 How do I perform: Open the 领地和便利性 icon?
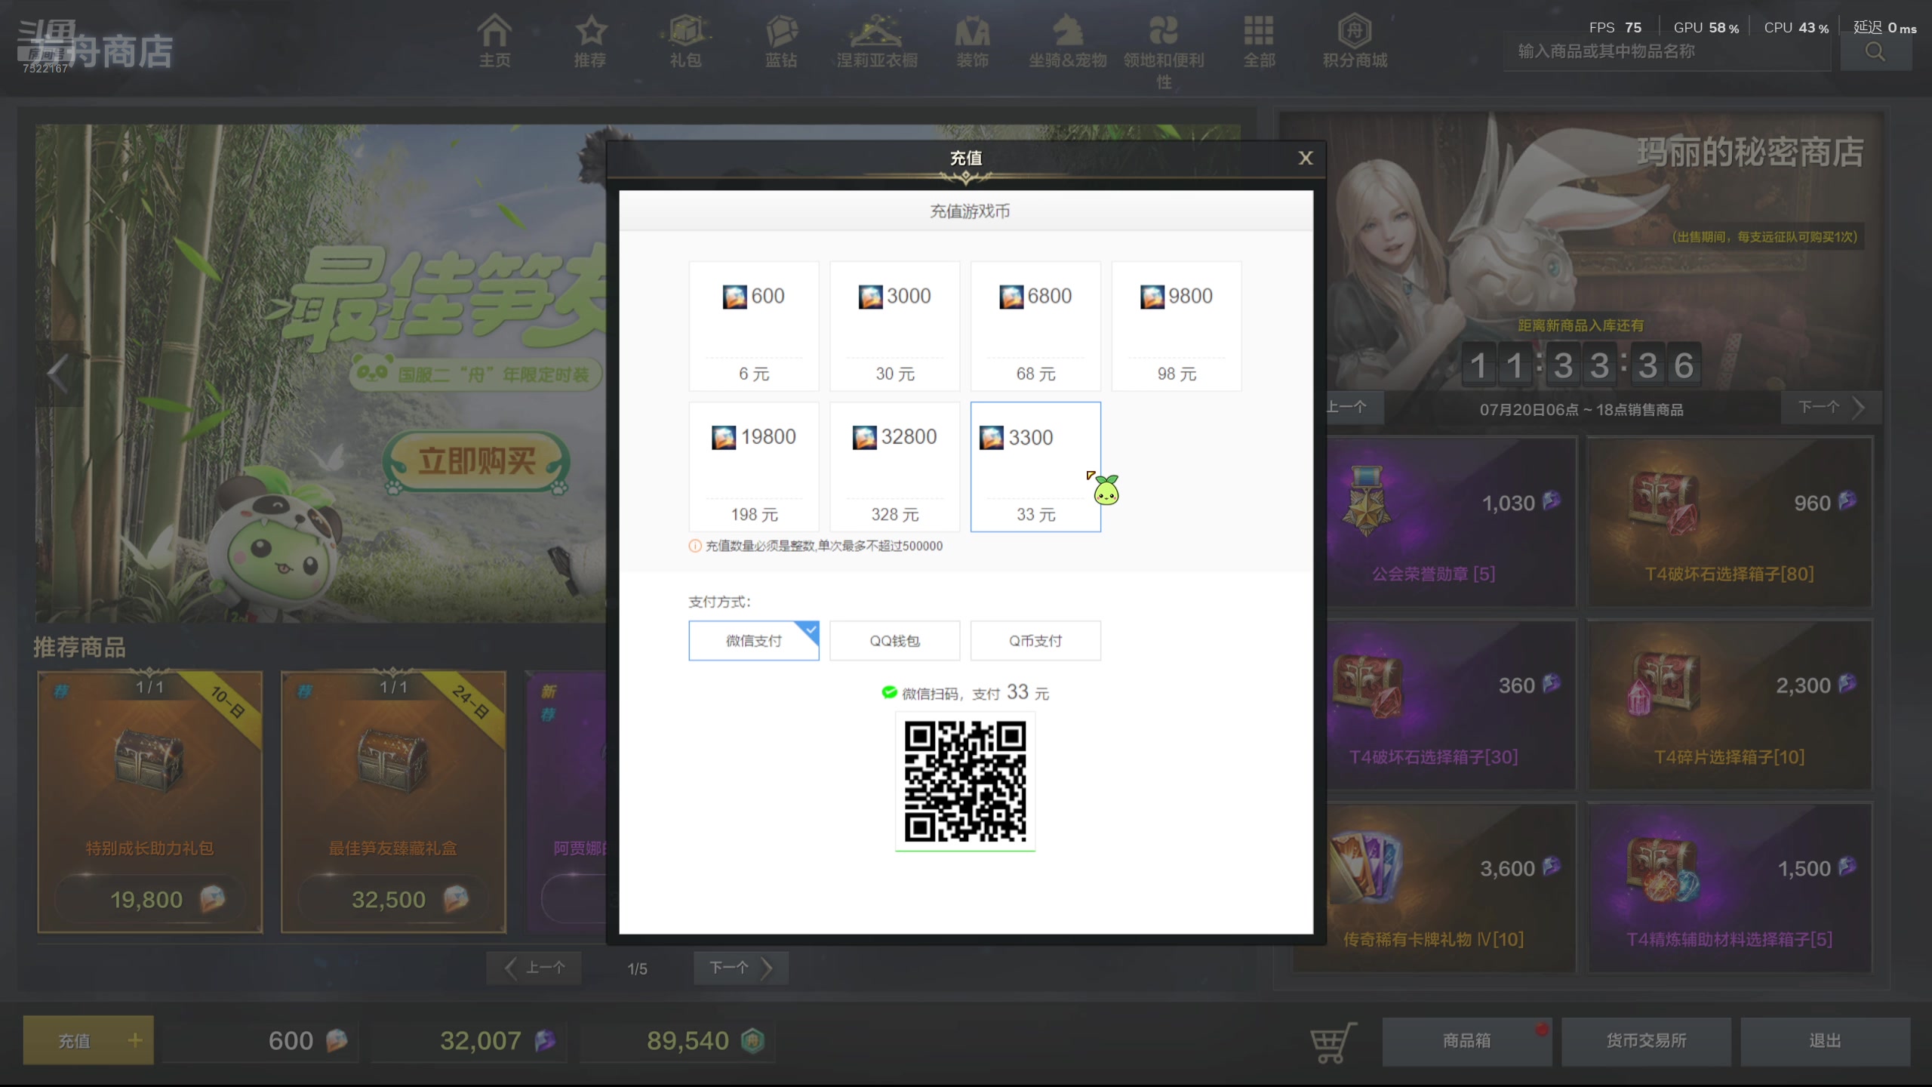(x=1164, y=31)
